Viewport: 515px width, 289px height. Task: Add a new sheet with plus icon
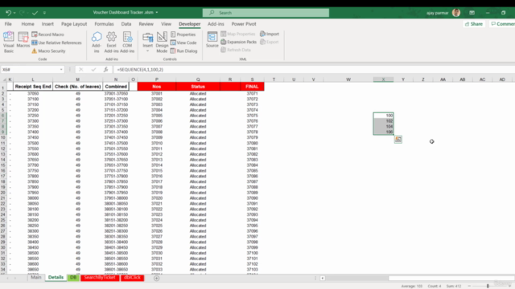(156, 279)
